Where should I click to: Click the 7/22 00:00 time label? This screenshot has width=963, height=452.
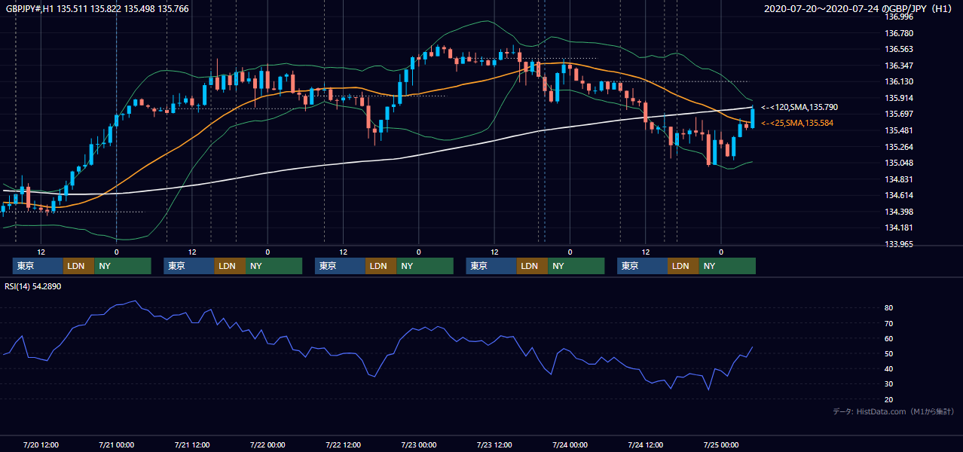point(267,444)
